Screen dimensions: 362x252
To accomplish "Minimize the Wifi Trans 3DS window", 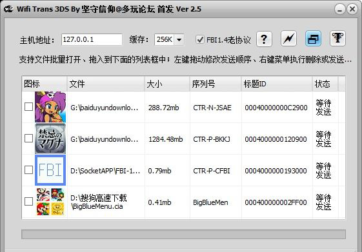I will (340, 9).
